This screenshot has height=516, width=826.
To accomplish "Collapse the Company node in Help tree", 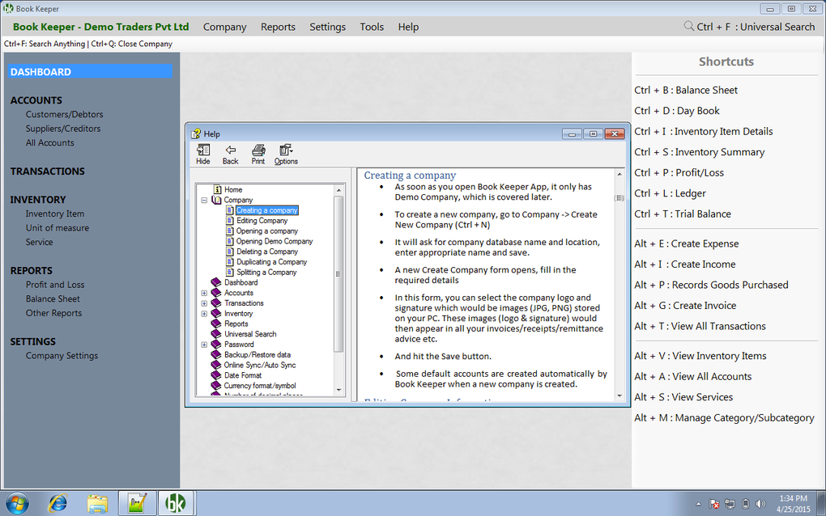I will [204, 200].
